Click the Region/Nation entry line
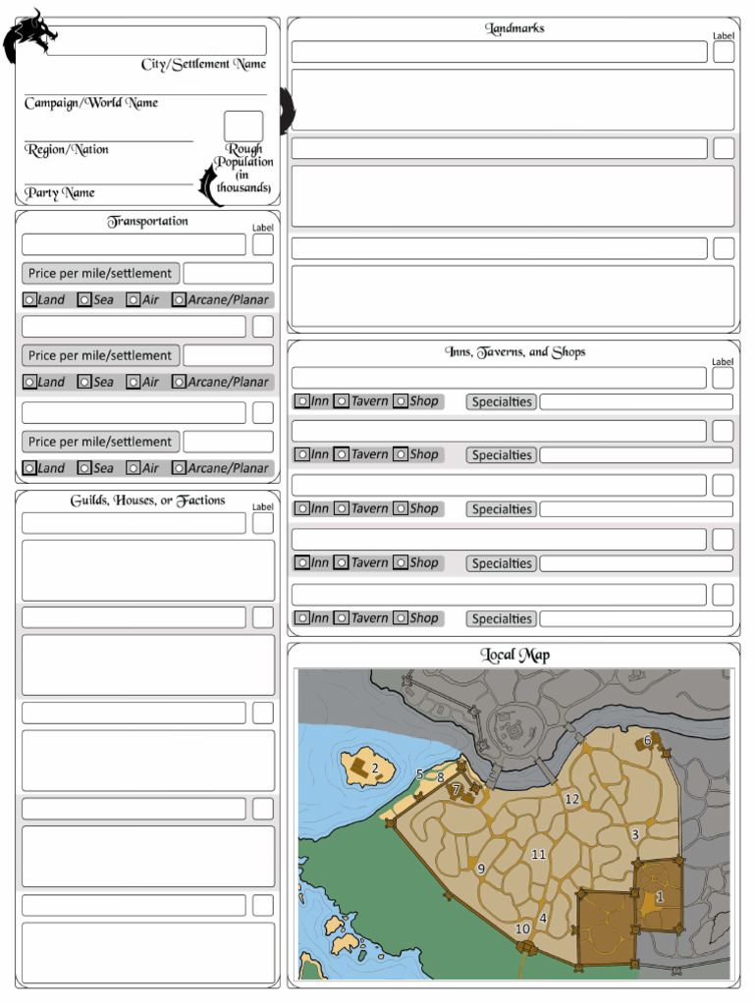The width and height of the screenshot is (754, 1005). tap(108, 134)
